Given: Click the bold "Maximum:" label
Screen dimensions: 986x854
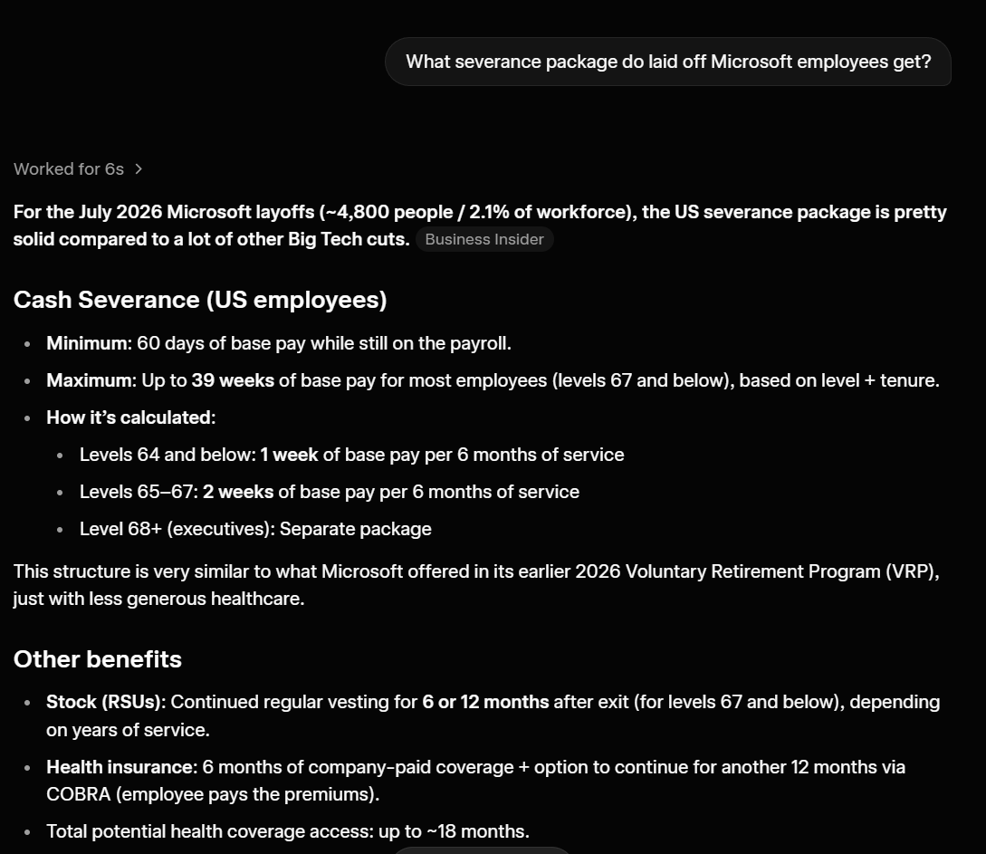Looking at the screenshot, I should pyautogui.click(x=91, y=380).
